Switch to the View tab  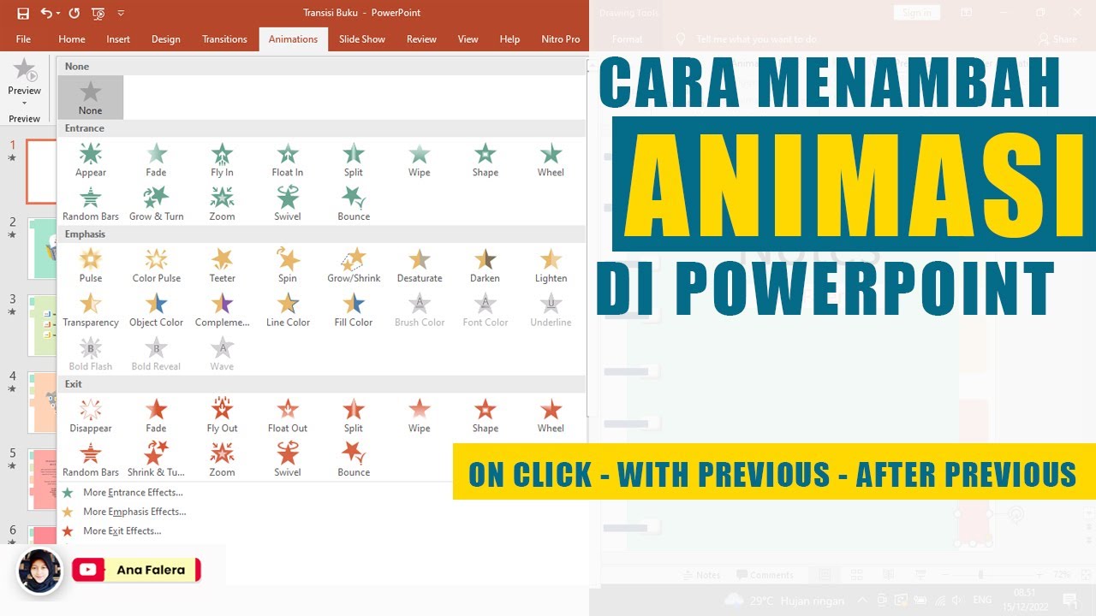468,39
